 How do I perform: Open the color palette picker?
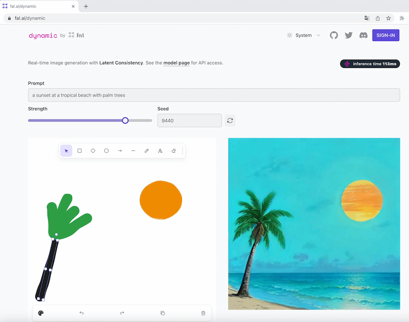[x=41, y=313]
